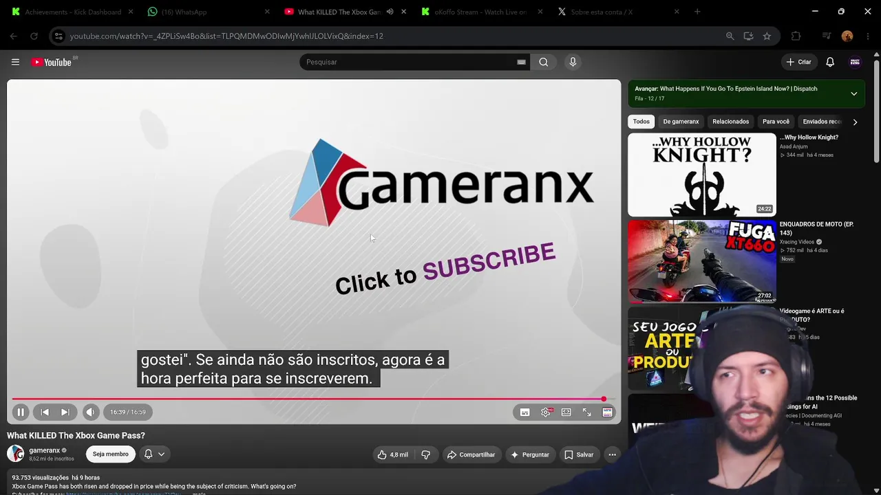Click the Click to SUBSCRIBE end screen
This screenshot has height=495, width=881.
tap(445, 269)
